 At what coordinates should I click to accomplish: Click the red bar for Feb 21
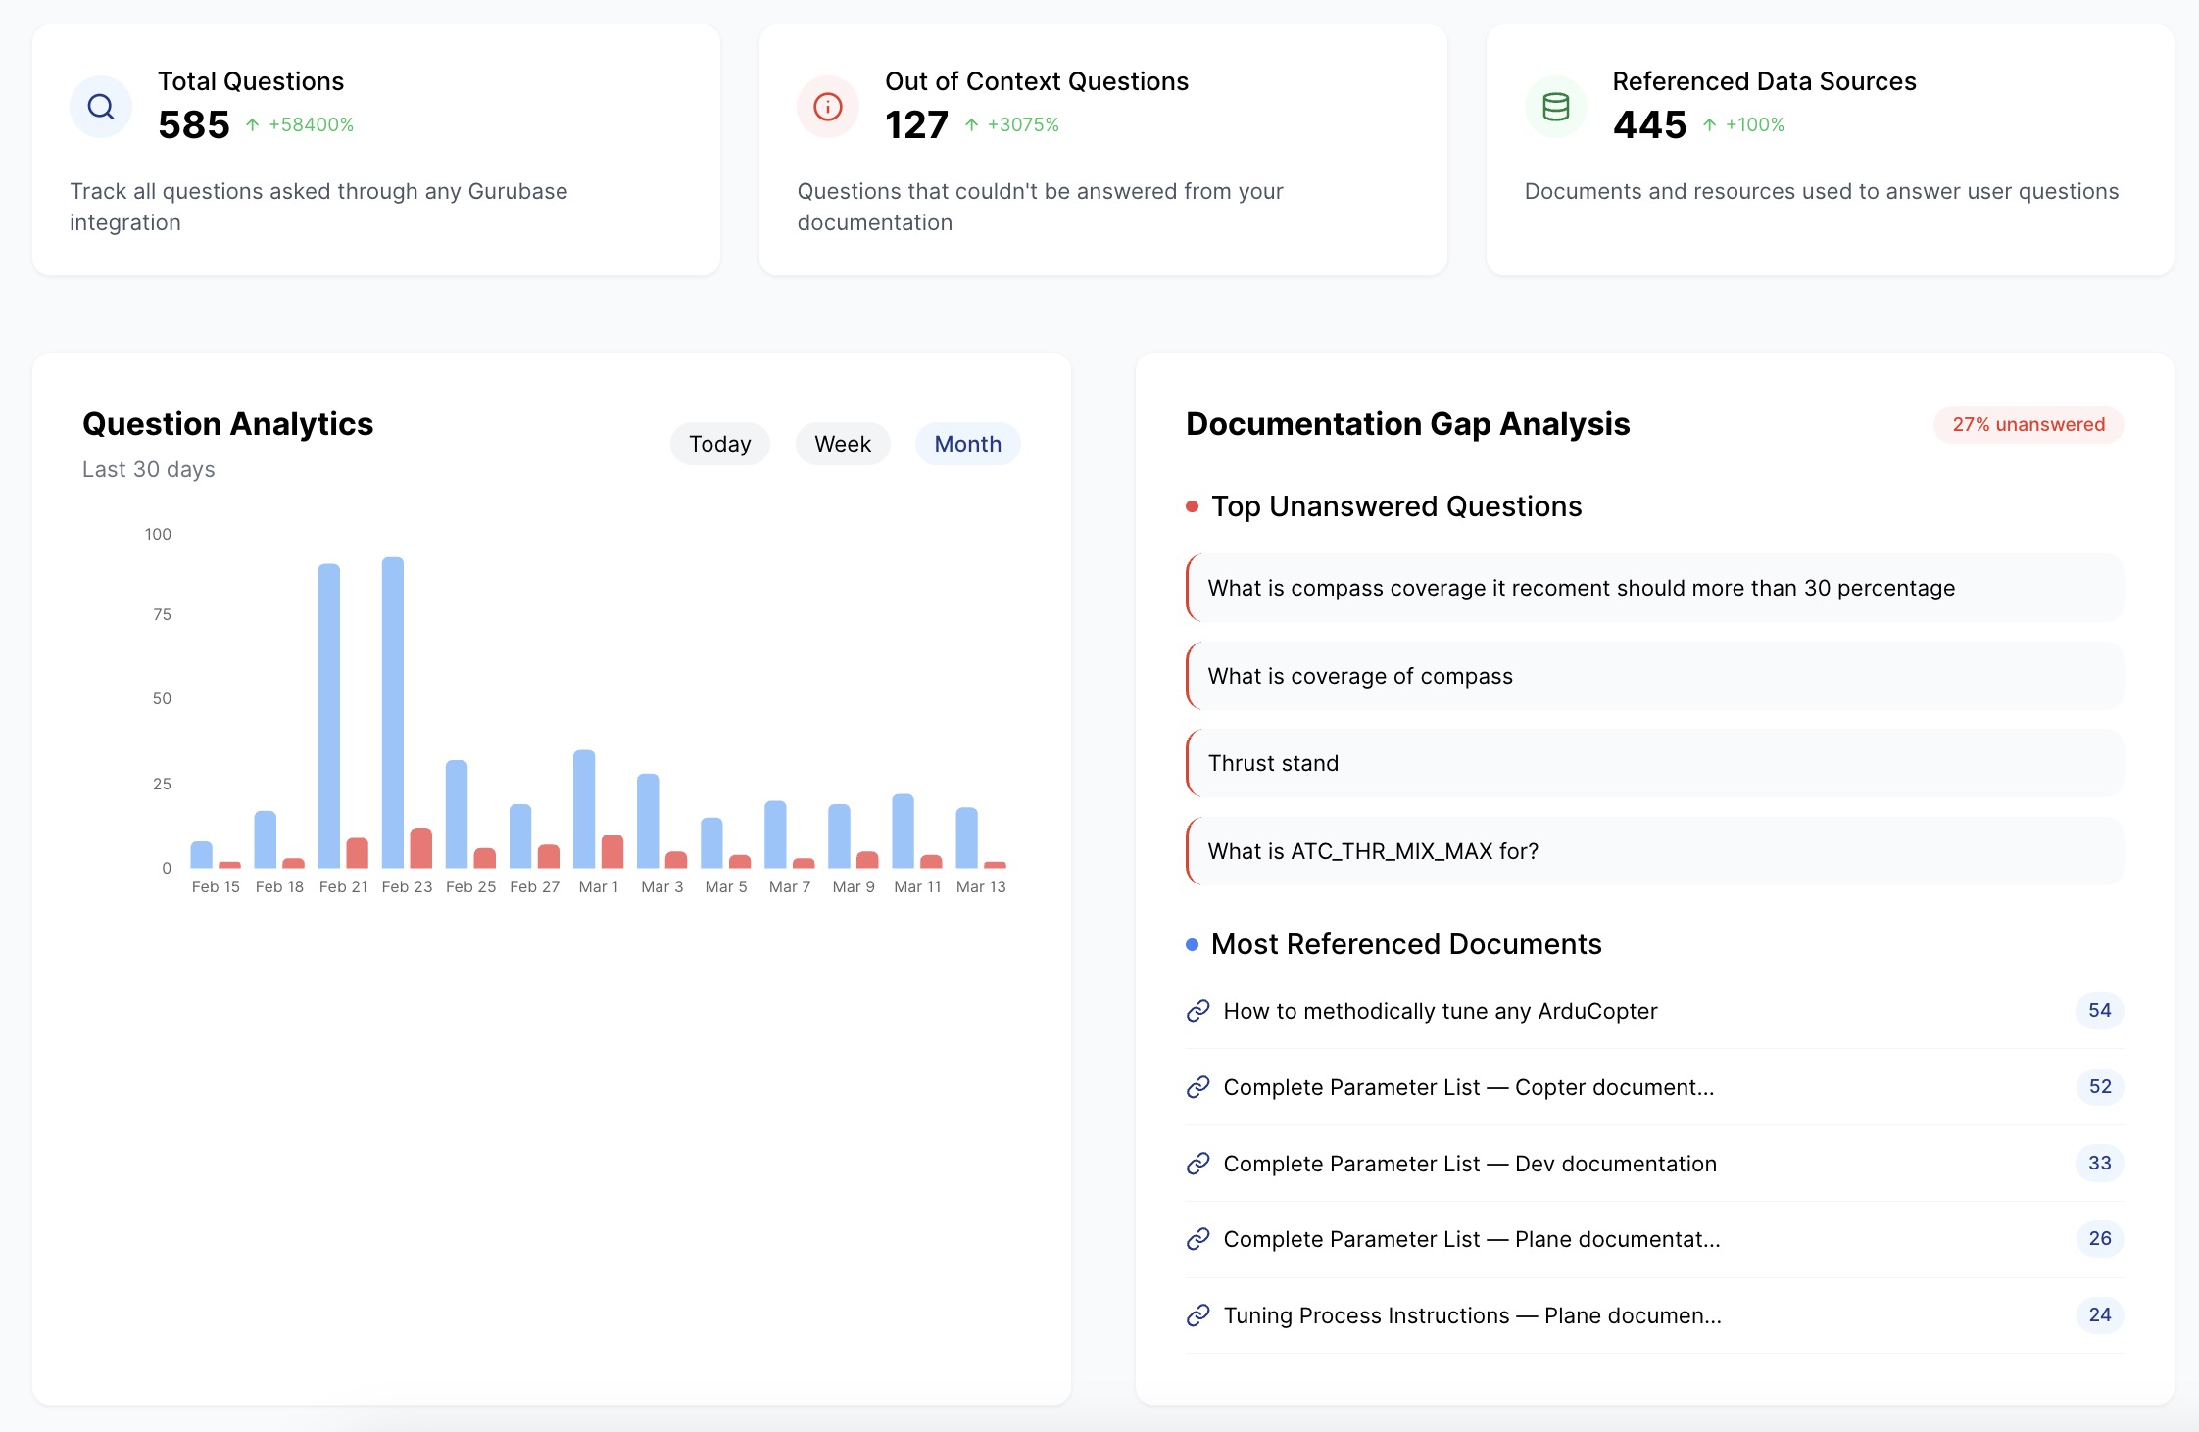[x=358, y=853]
